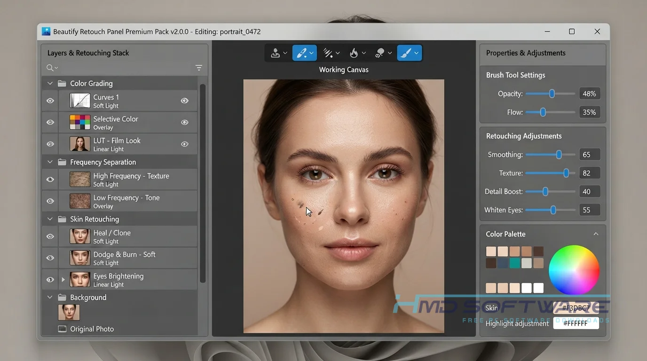
Task: Hide the Dodge & Burn - Soft layer
Action: click(x=50, y=258)
